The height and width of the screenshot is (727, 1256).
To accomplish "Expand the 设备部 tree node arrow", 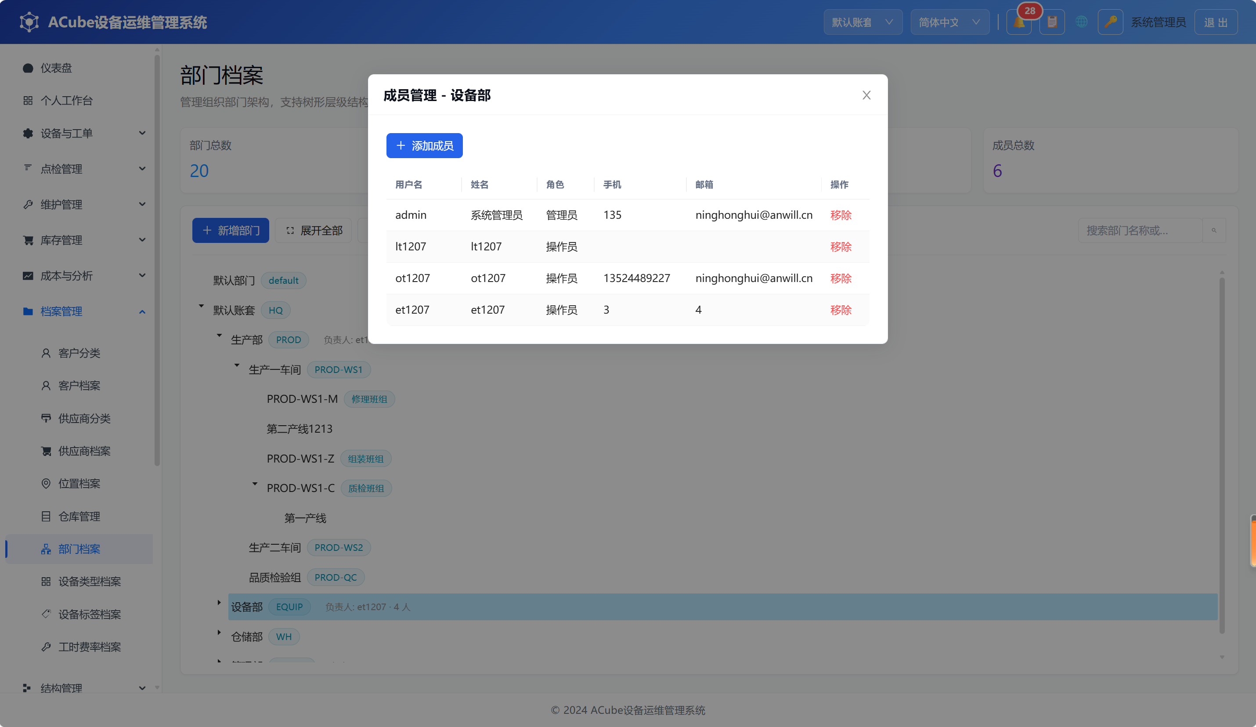I will coord(219,602).
